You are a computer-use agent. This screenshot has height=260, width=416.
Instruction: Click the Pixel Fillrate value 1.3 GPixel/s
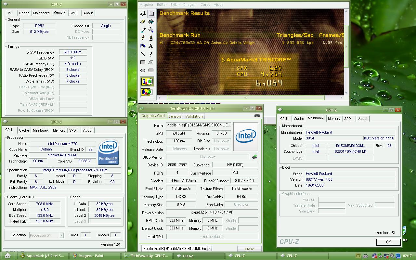pos(181,188)
